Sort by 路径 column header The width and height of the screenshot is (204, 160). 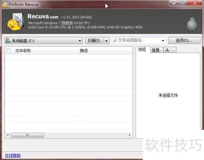(x=105, y=50)
